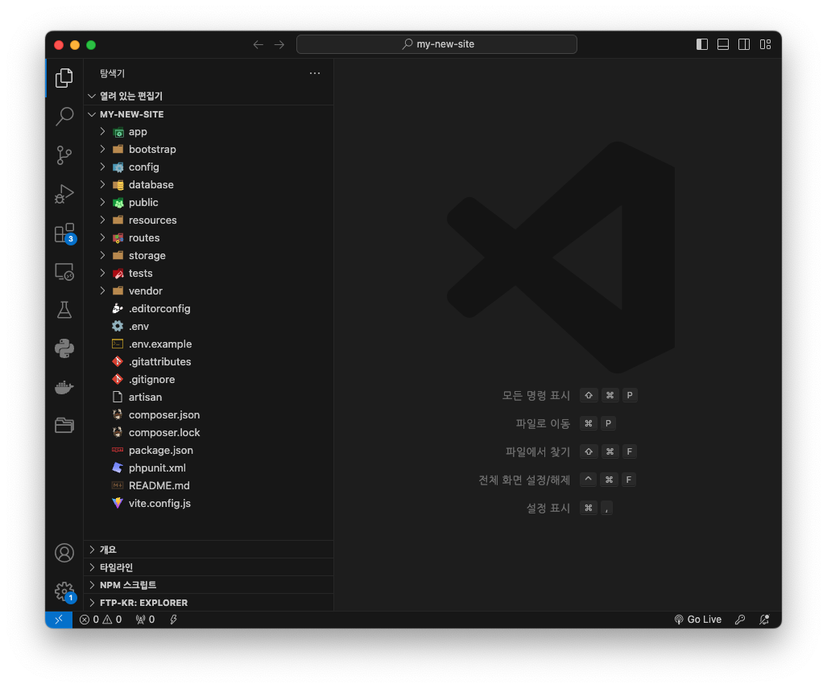Open the README.md file
The height and width of the screenshot is (688, 827).
click(x=210, y=486)
